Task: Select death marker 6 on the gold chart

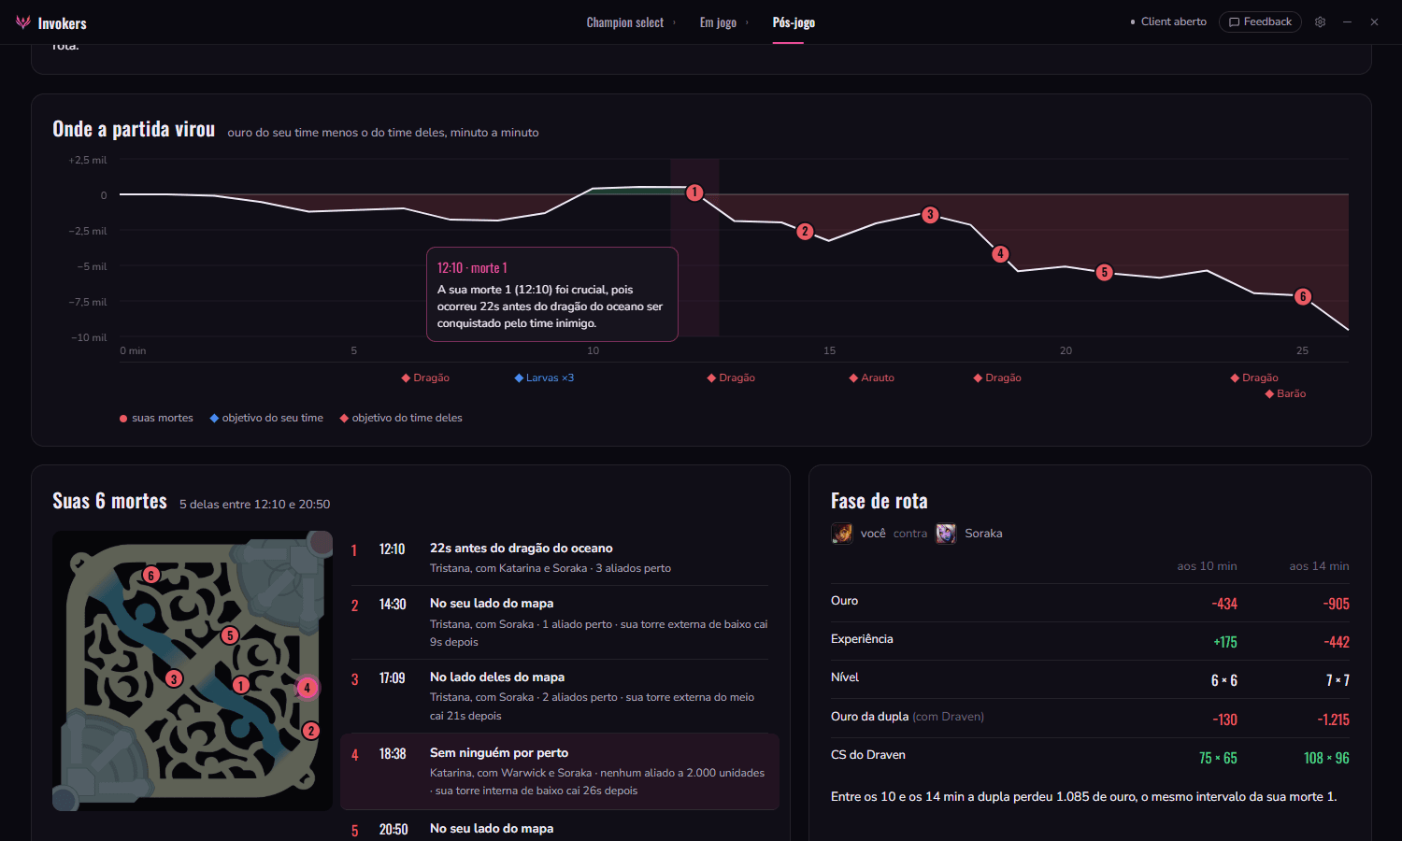Action: click(1303, 296)
